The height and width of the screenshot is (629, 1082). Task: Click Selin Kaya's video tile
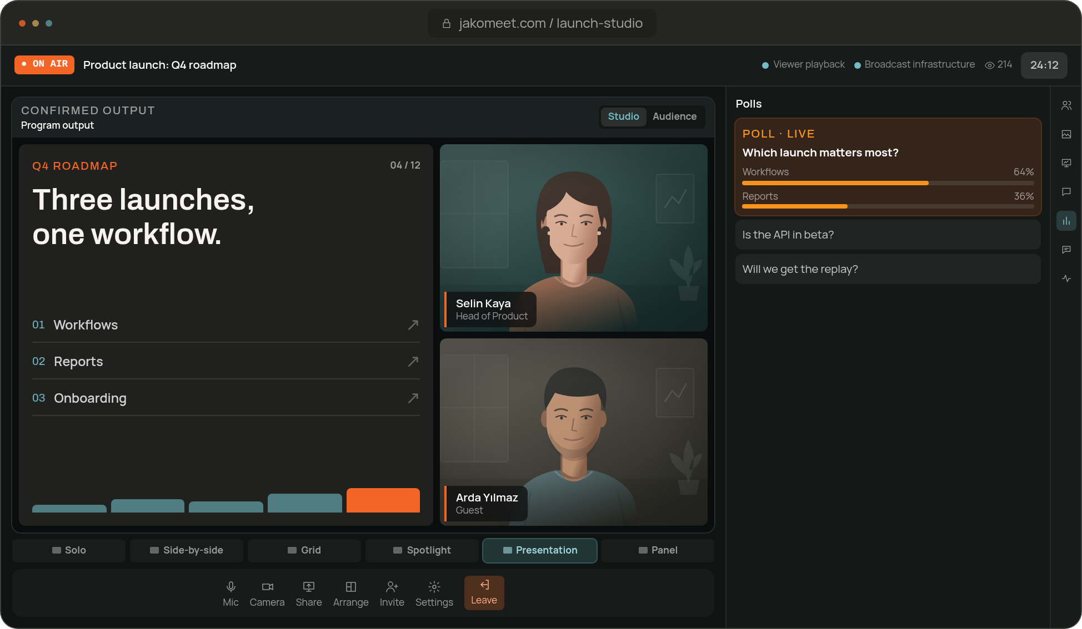[x=573, y=238]
